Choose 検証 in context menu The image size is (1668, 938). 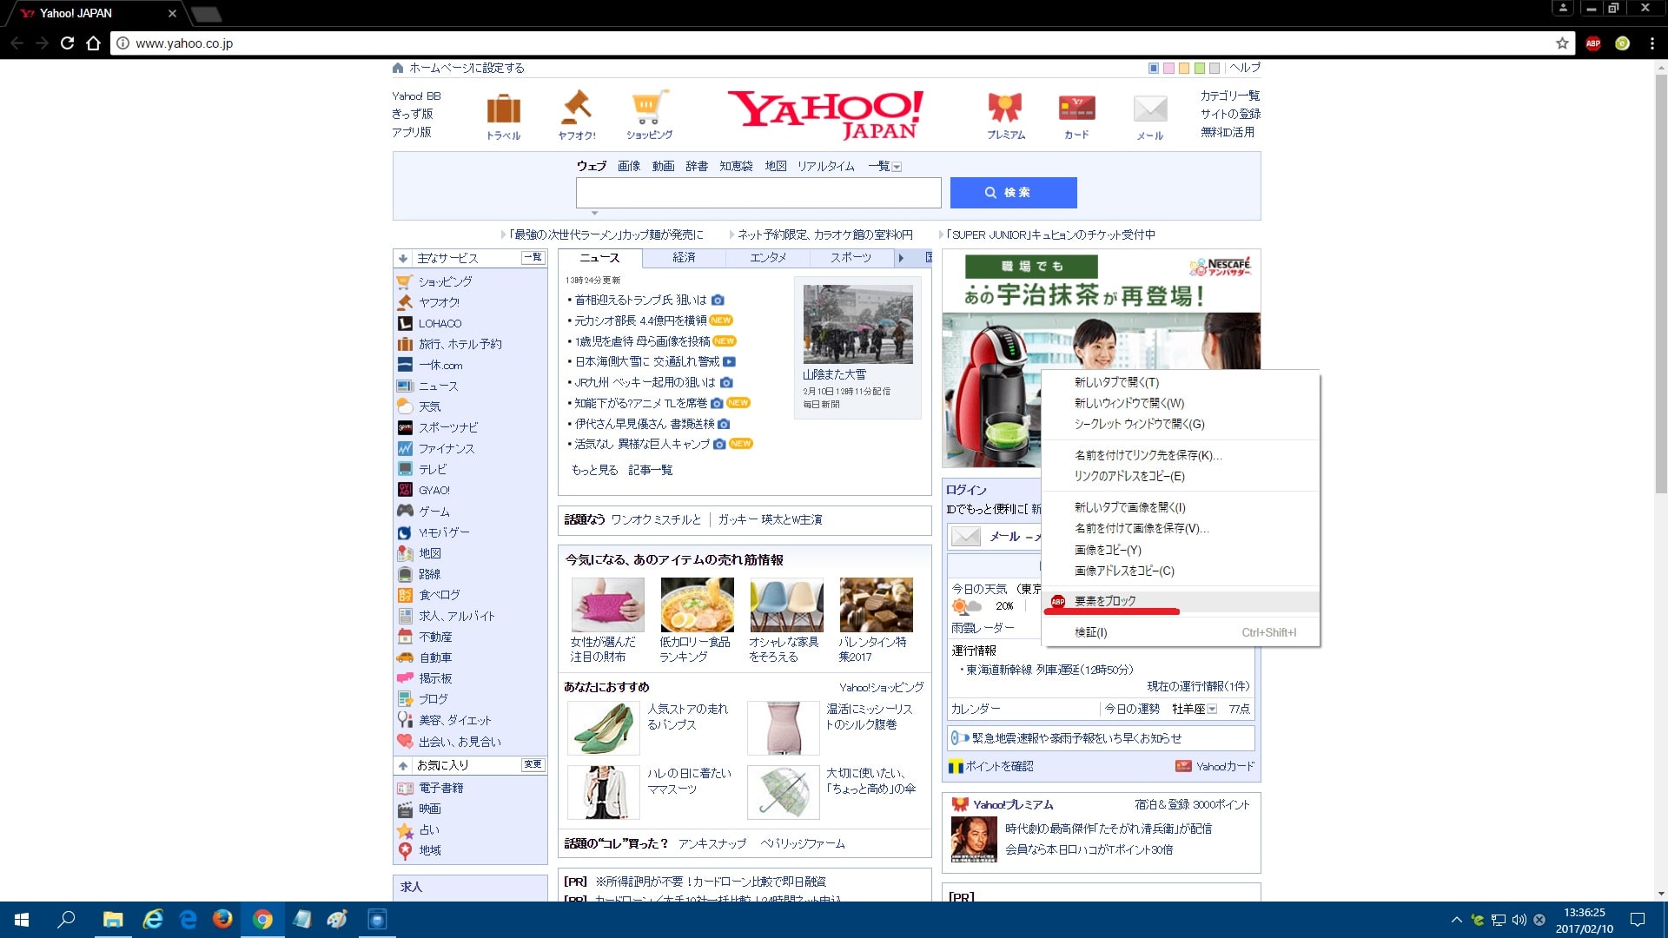click(x=1181, y=632)
